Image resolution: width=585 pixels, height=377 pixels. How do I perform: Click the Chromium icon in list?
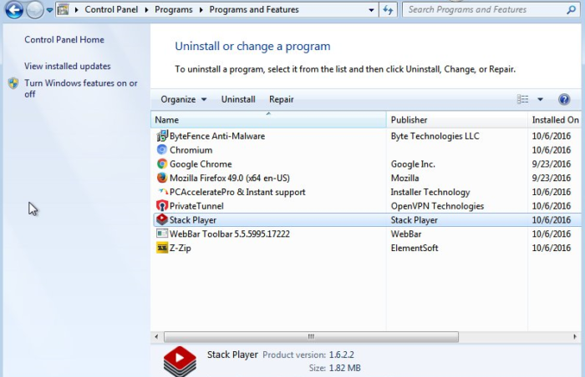click(x=162, y=150)
